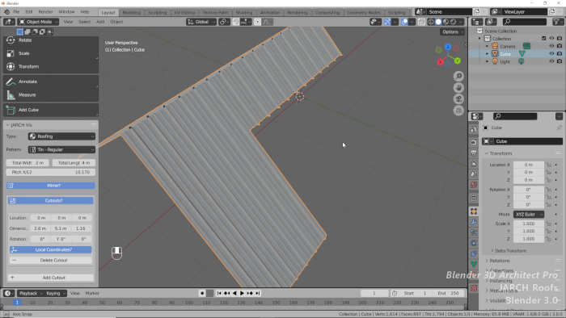
Task: Select the Transform tool
Action: click(x=50, y=67)
